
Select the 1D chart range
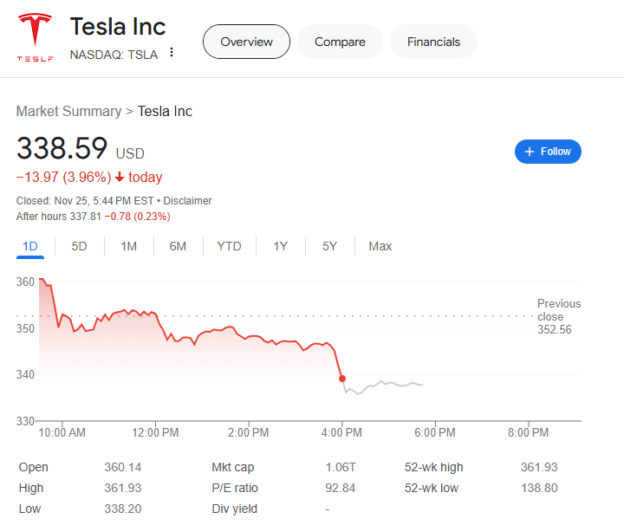point(30,246)
